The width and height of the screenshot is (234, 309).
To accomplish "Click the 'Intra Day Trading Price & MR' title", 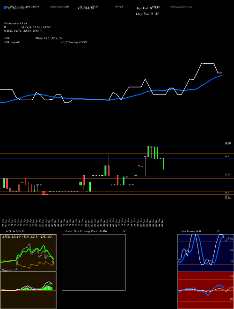I will [x=87, y=231].
